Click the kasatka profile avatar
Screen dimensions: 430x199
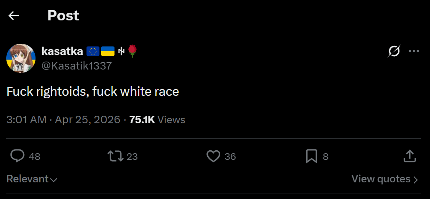coord(20,58)
